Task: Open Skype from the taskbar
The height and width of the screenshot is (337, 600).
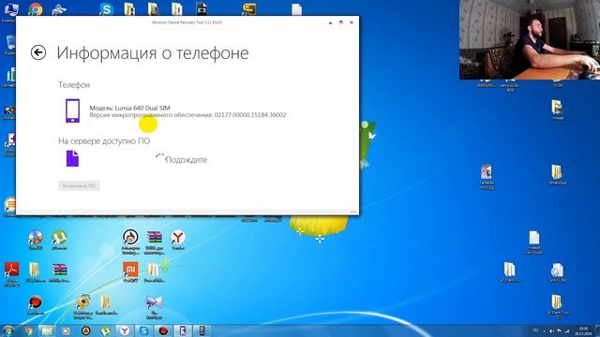Action: 143,330
